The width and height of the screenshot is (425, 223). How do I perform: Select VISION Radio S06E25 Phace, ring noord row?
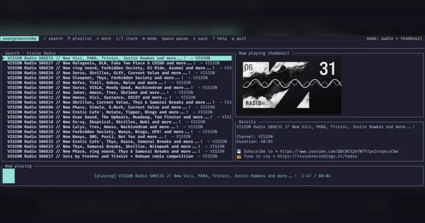(117, 151)
